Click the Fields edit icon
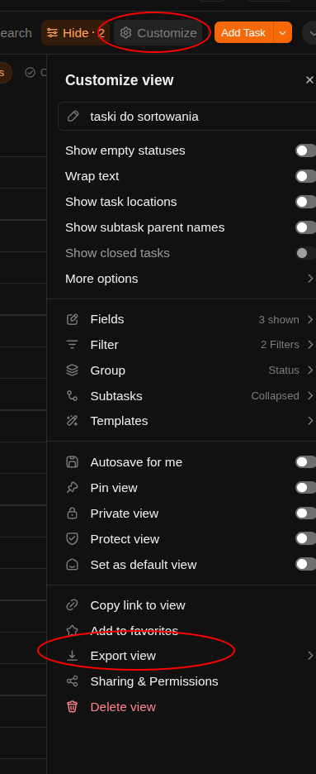Screen dimensions: 316x774 [x=73, y=319]
